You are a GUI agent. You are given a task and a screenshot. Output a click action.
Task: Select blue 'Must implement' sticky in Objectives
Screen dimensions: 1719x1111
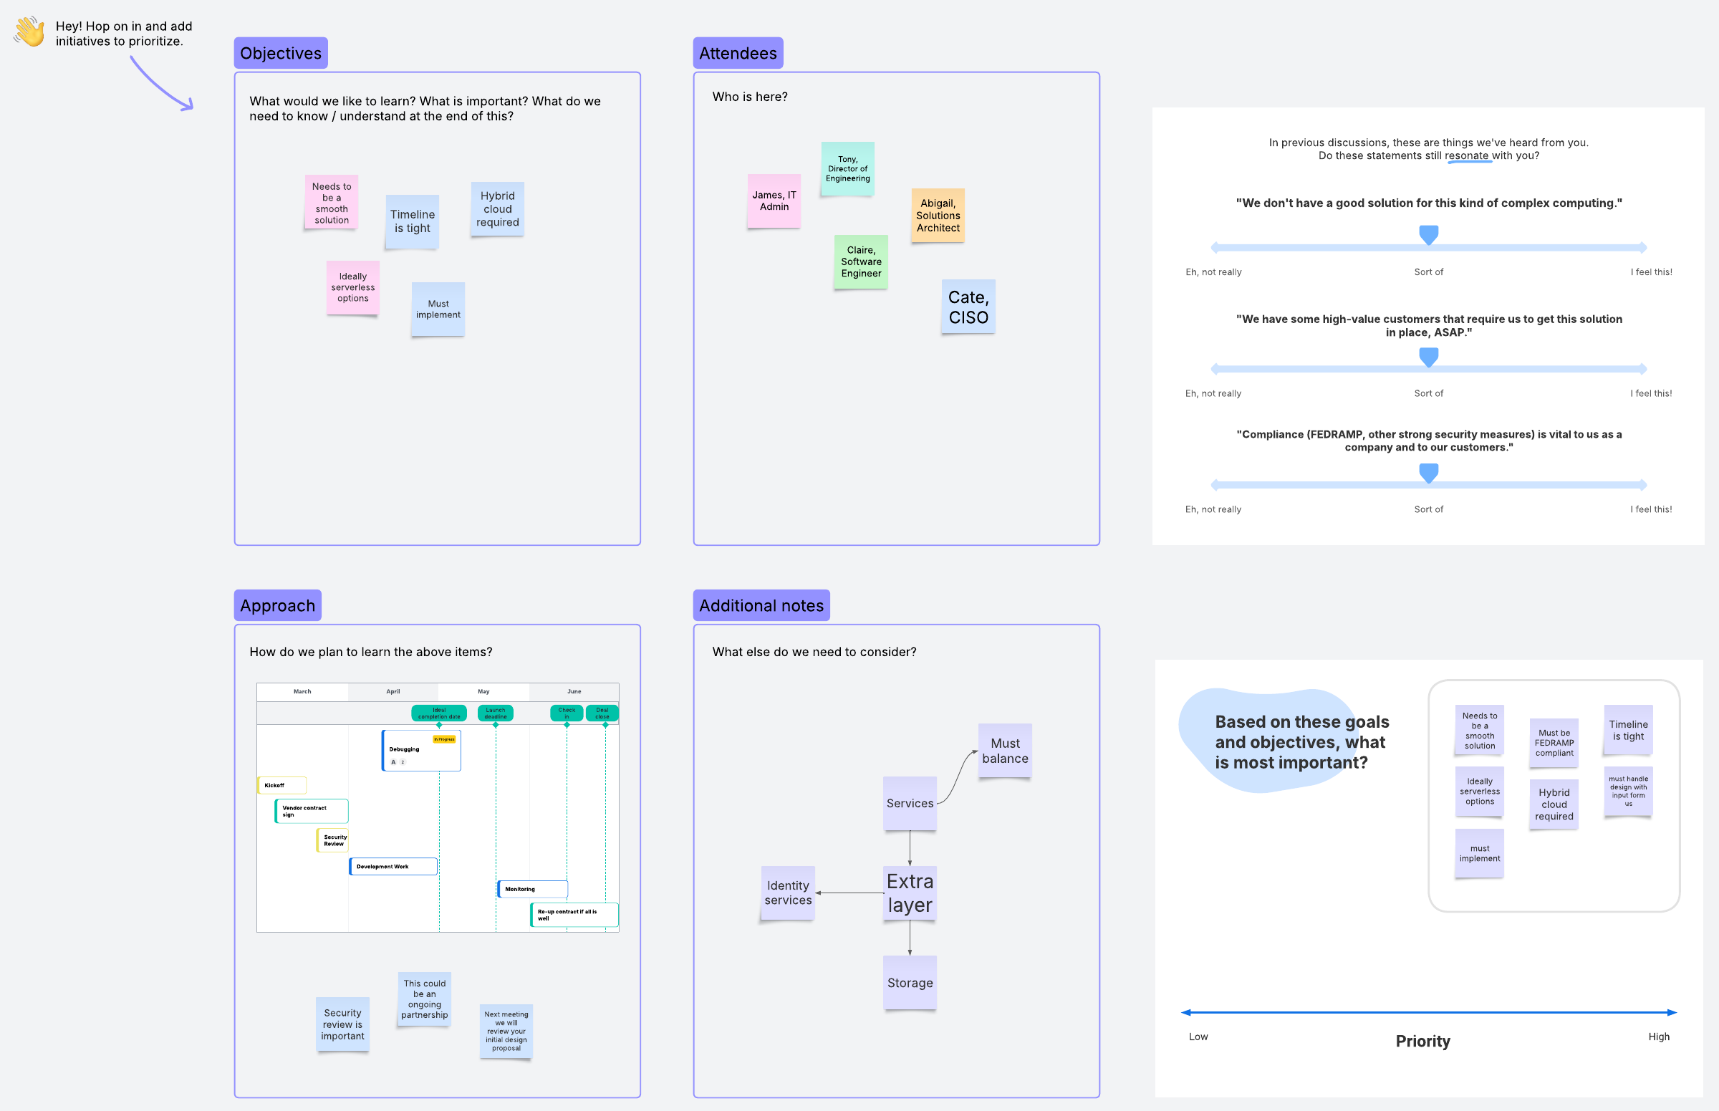coord(438,309)
